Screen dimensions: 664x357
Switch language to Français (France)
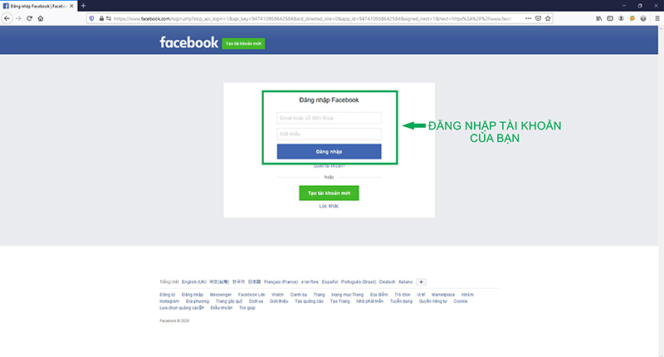[x=281, y=282]
